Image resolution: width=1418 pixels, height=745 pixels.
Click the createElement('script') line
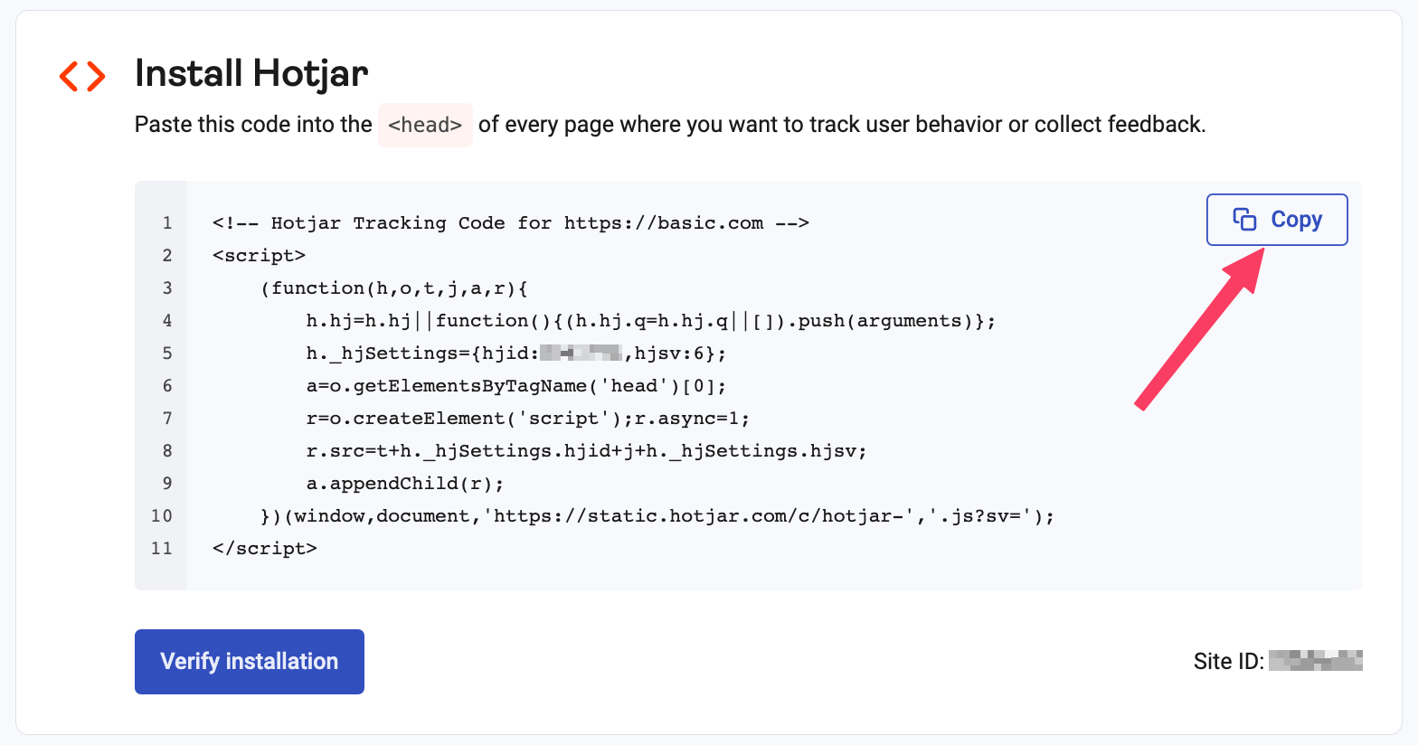(x=528, y=419)
